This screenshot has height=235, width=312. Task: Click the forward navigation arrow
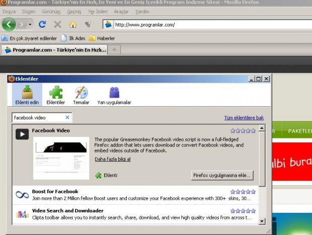click(22, 25)
